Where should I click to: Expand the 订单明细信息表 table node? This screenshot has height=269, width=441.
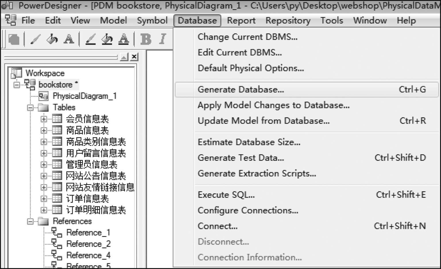pyautogui.click(x=44, y=210)
